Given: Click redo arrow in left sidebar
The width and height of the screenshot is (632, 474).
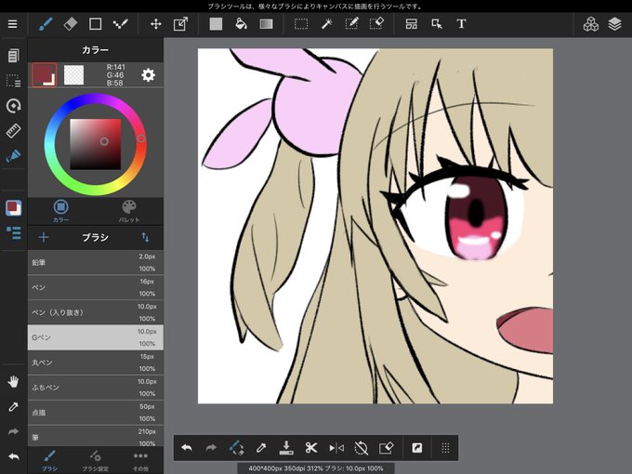Looking at the screenshot, I should pos(13,431).
